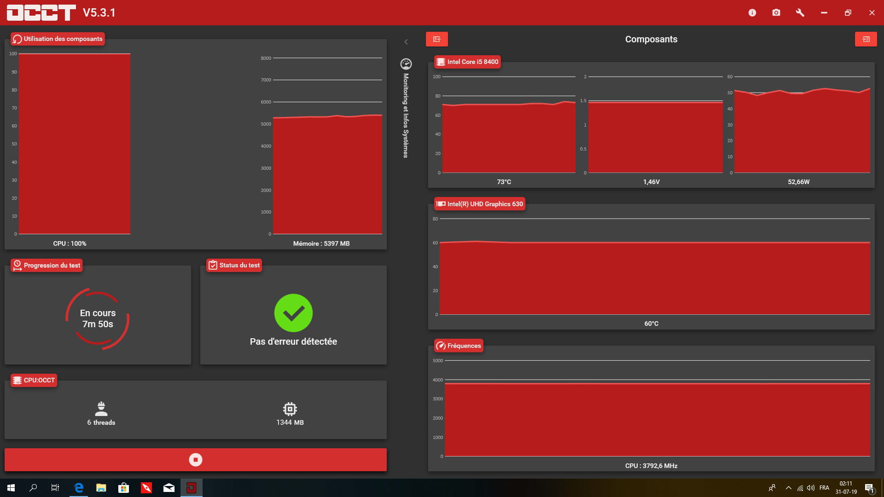Click the Progression du test header
The height and width of the screenshot is (497, 884).
coord(47,265)
